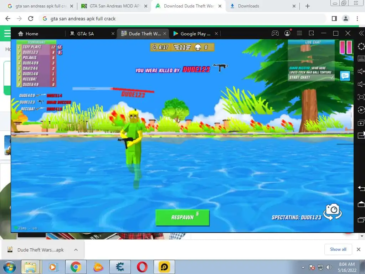Screen dimensions: 365x274
Task: Open emulator settings gear in sidebar
Action: pyautogui.click(x=361, y=46)
